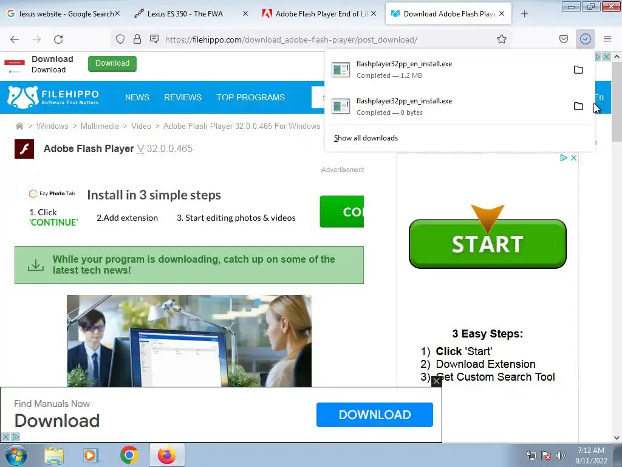This screenshot has height=467, width=622.
Task: Open the REVIEWS menu item
Action: point(183,97)
